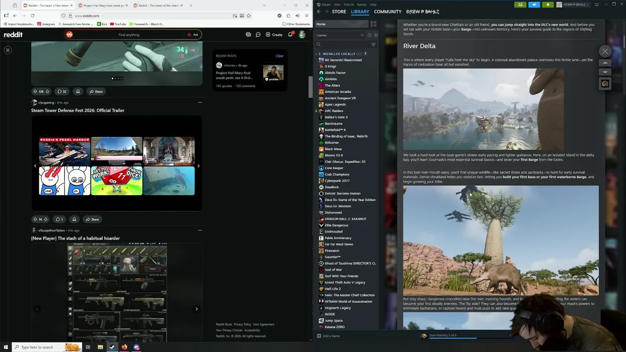626x352 pixels.
Task: Show recent games clock icon in Steam
Action: pyautogui.click(x=369, y=35)
